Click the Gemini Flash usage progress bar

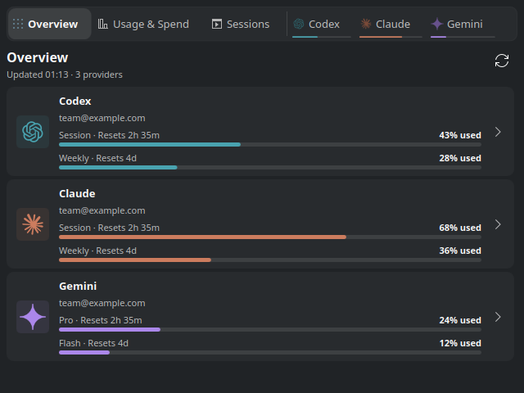pos(270,353)
